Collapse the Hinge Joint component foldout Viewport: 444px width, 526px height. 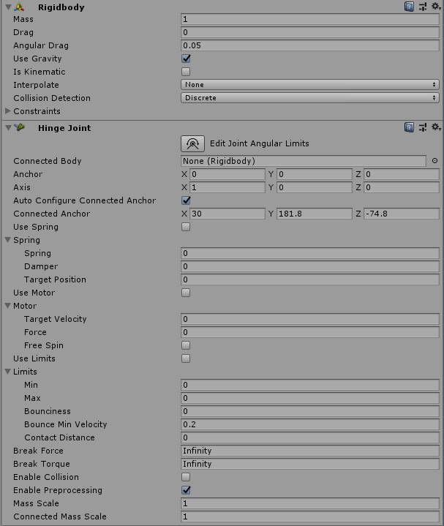point(8,127)
